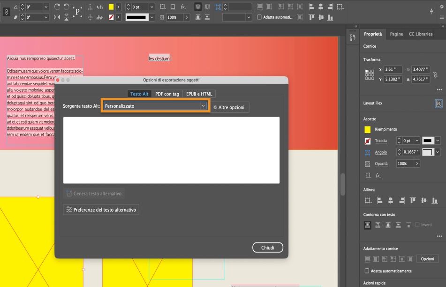Switch to the PDF con tag tab

[x=167, y=94]
